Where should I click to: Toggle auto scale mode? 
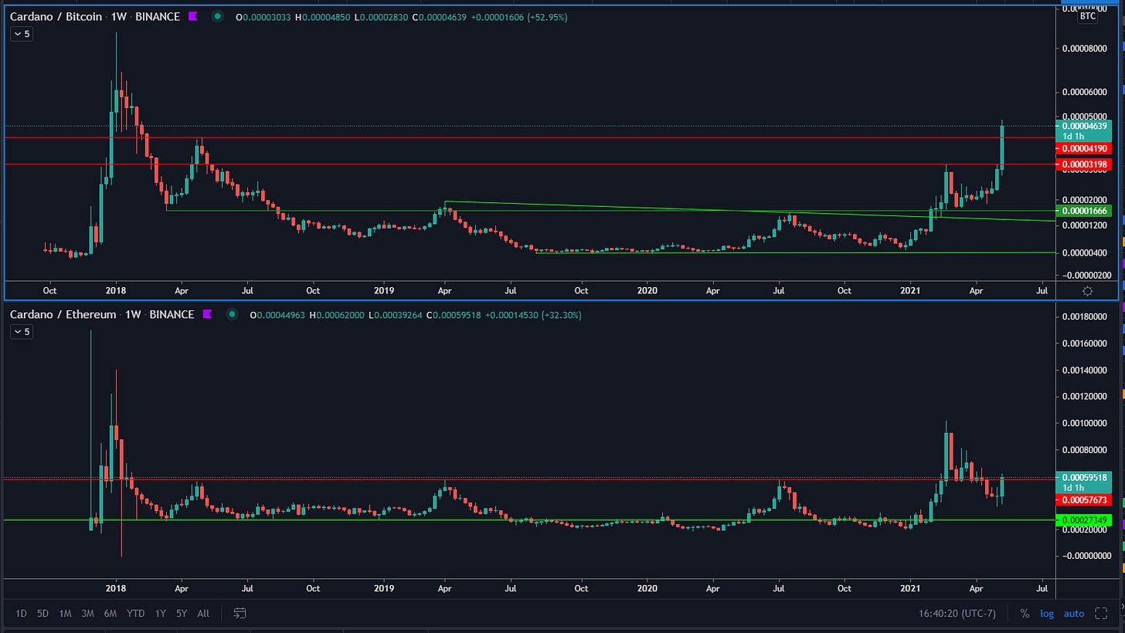[x=1074, y=614]
